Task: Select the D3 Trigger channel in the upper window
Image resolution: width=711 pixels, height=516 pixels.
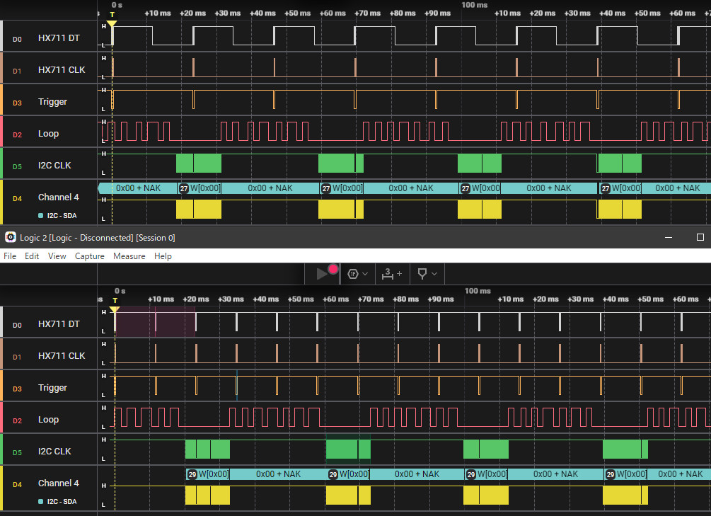Action: pos(49,102)
